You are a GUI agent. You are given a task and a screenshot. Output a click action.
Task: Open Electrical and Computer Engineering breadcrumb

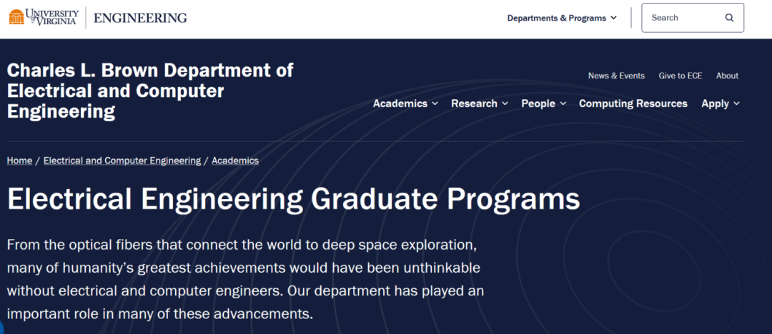coord(122,161)
